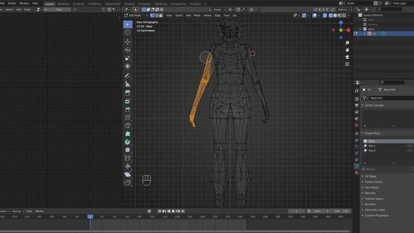This screenshot has height=233, width=414.
Task: Click the Properties editor search field
Action: tap(392, 82)
